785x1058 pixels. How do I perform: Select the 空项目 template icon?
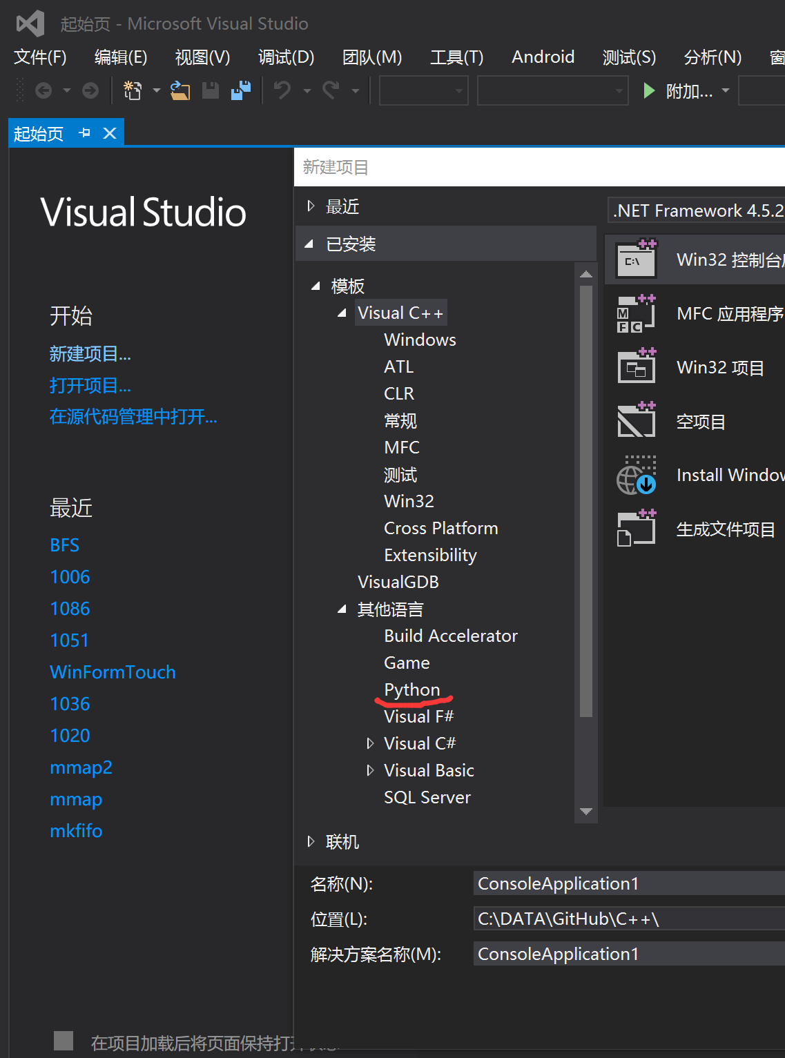[x=635, y=420]
